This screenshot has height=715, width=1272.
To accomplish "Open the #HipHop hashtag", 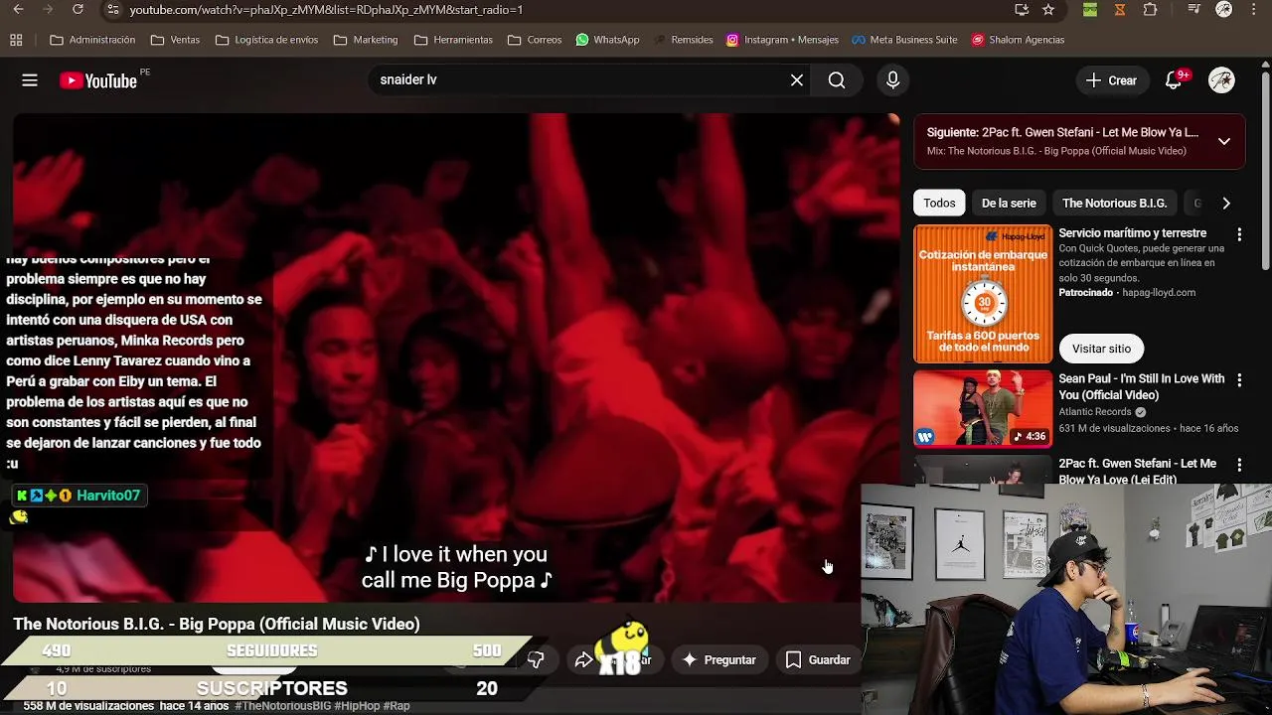I will click(357, 706).
